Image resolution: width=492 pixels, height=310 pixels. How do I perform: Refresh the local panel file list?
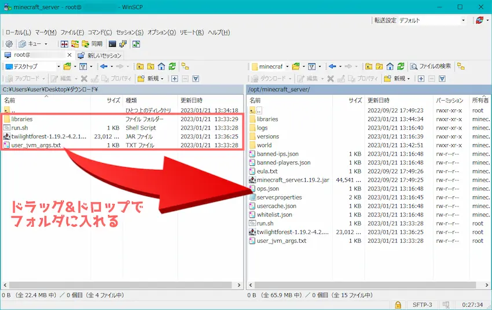tap(172, 67)
